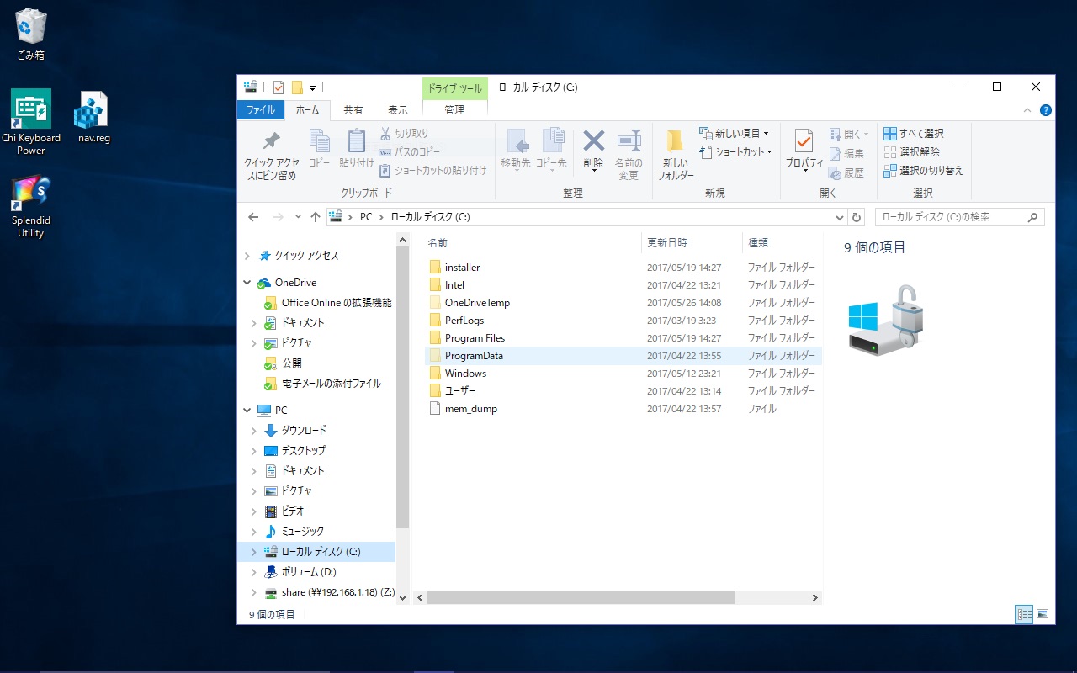Collapse the ribbon with the chevron
1077x673 pixels.
[x=1027, y=110]
